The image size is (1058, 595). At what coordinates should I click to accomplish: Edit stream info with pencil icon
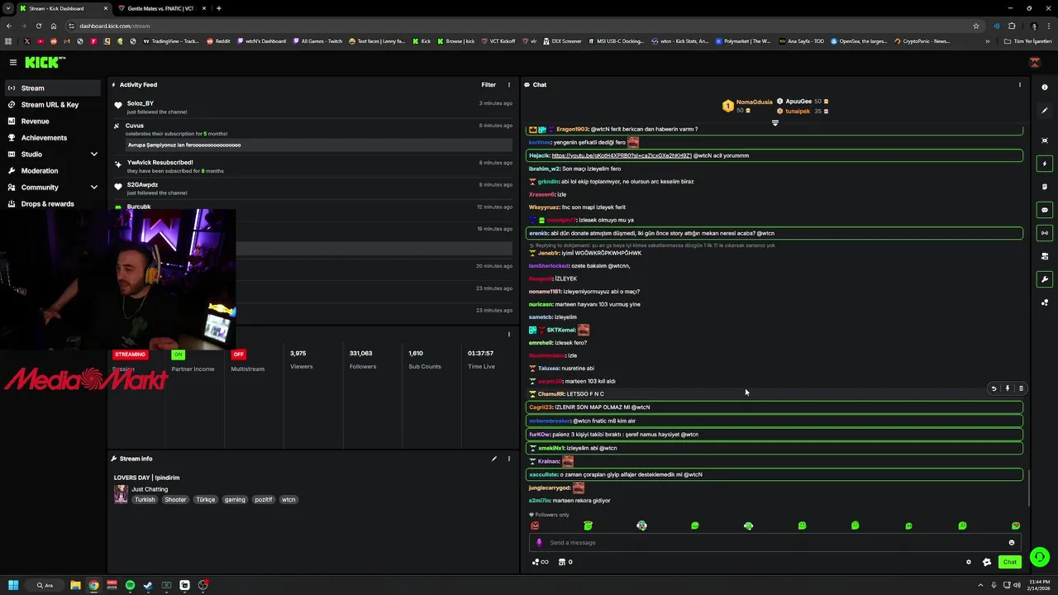[x=494, y=459]
